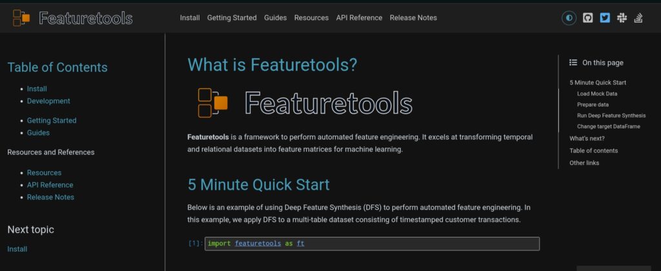Open the Install tab in top navigation
Viewport: 661px width, 271px height.
[x=190, y=17]
